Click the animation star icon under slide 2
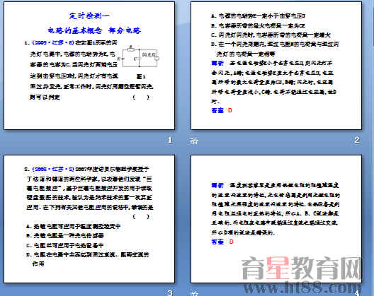 194,141
